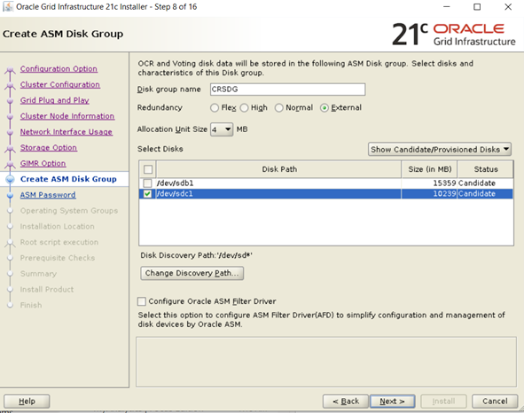Go to Cluster Configuration step
The image size is (524, 413).
pyautogui.click(x=59, y=84)
